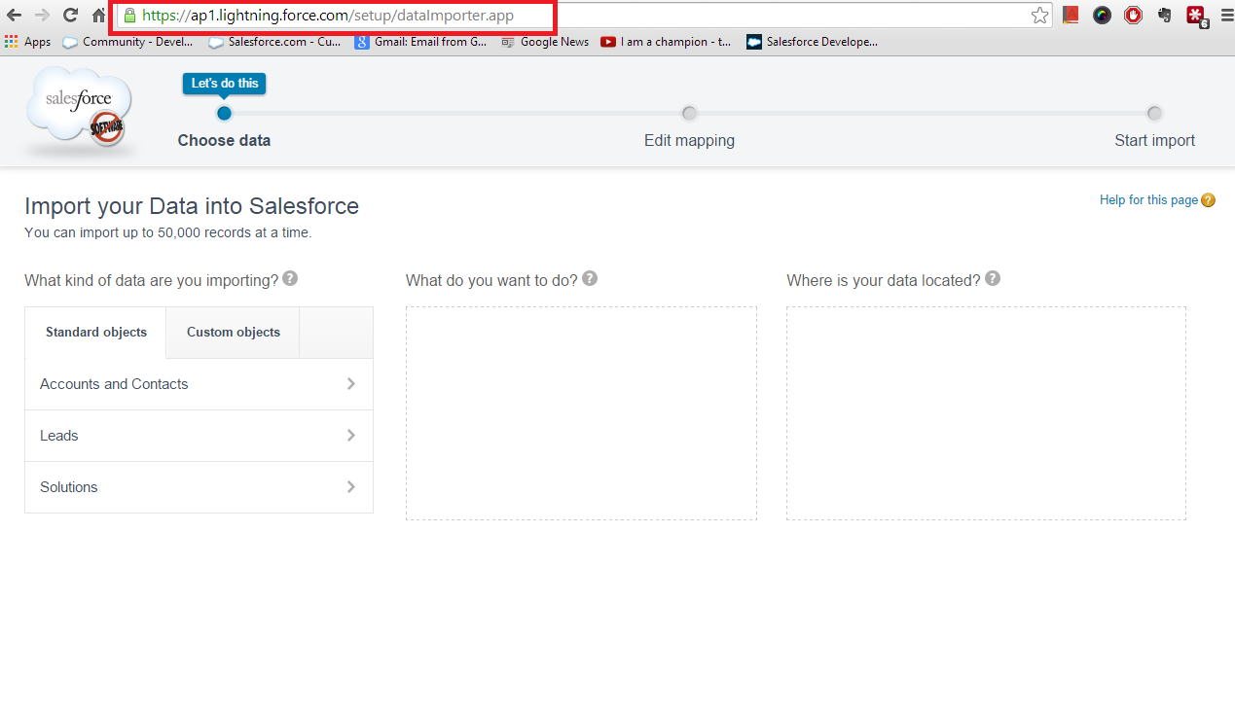Screen dimensions: 1235x709
Task: Expand the Accounts and Contacts chevron
Action: click(x=351, y=384)
